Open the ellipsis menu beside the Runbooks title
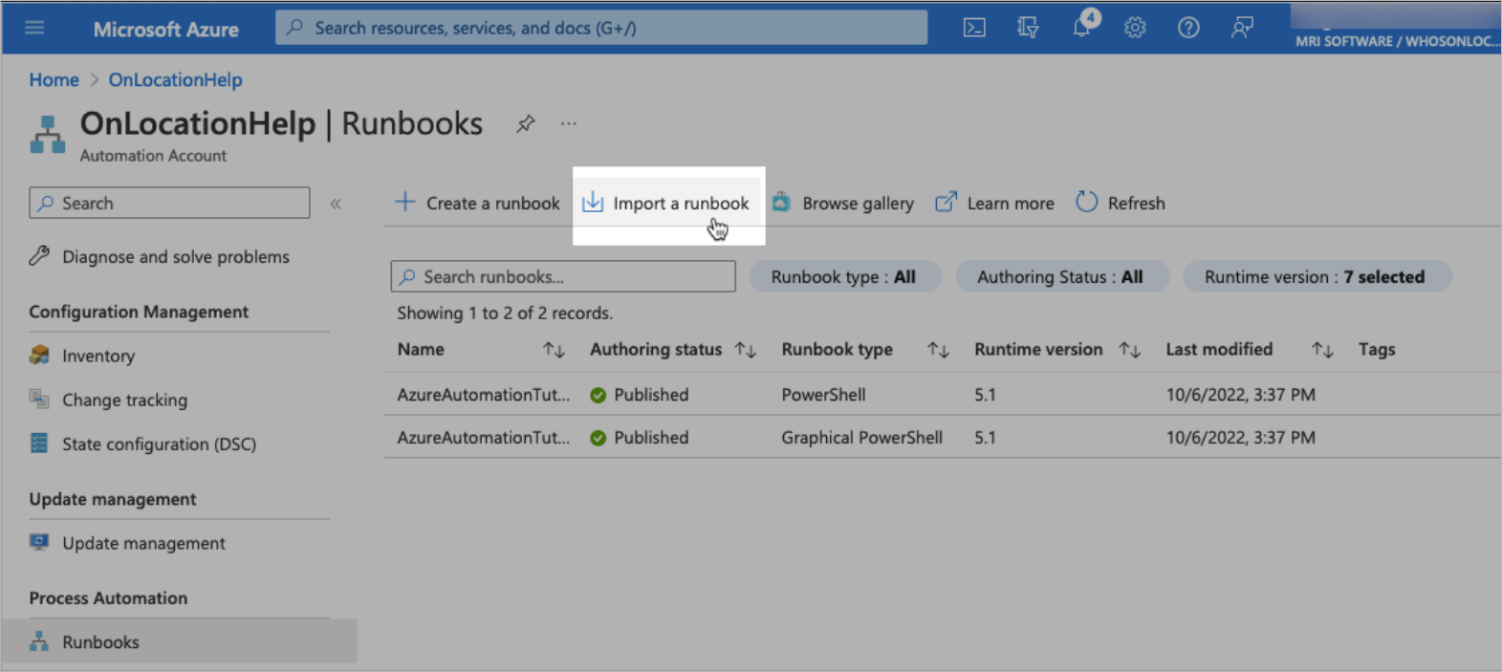The height and width of the screenshot is (672, 1502). [x=569, y=123]
